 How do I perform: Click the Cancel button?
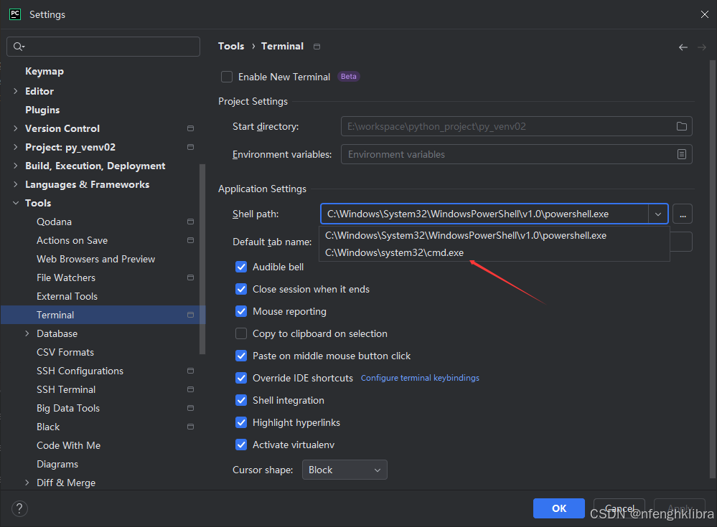(x=619, y=508)
